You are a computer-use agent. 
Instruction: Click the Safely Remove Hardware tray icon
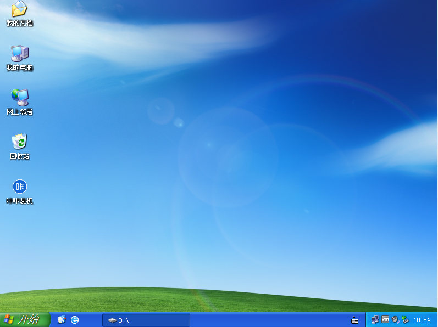click(x=405, y=319)
